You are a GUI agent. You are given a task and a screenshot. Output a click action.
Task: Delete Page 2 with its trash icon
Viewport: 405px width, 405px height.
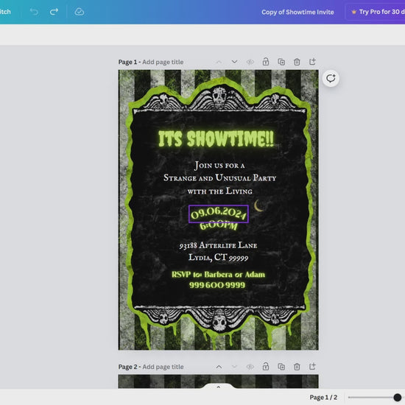click(297, 367)
